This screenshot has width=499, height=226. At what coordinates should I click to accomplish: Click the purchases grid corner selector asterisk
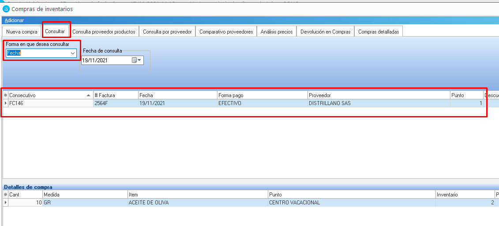(6, 95)
